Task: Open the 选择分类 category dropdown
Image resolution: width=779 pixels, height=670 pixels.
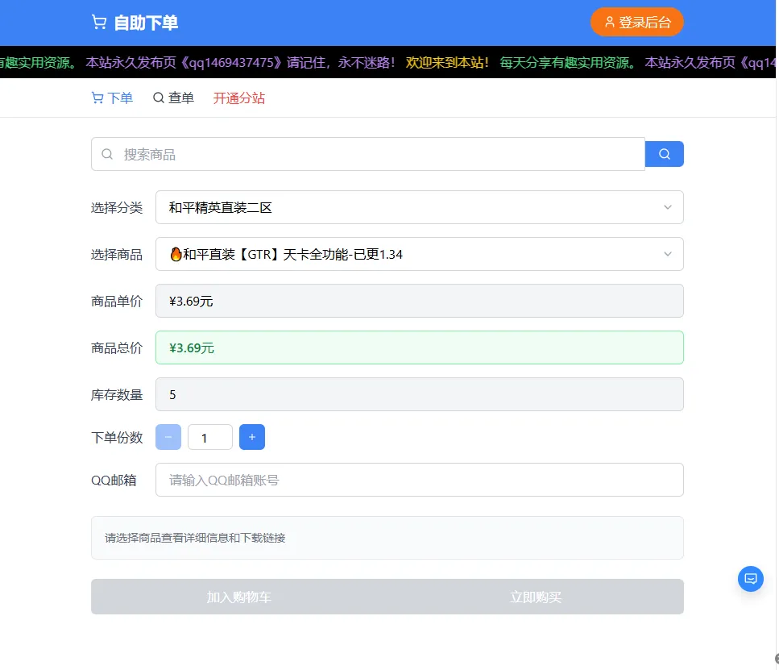Action: coord(419,207)
